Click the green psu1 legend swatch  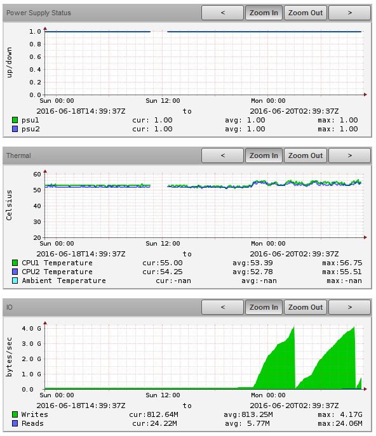[x=15, y=120]
